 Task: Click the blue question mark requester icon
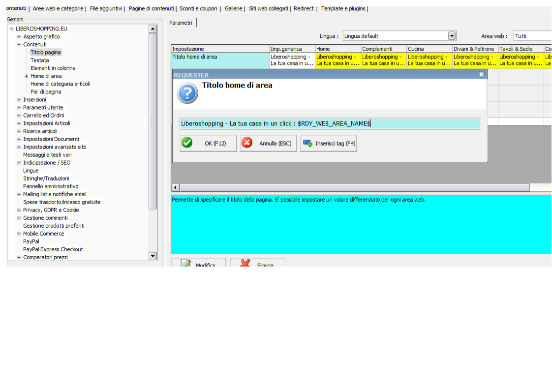(187, 93)
